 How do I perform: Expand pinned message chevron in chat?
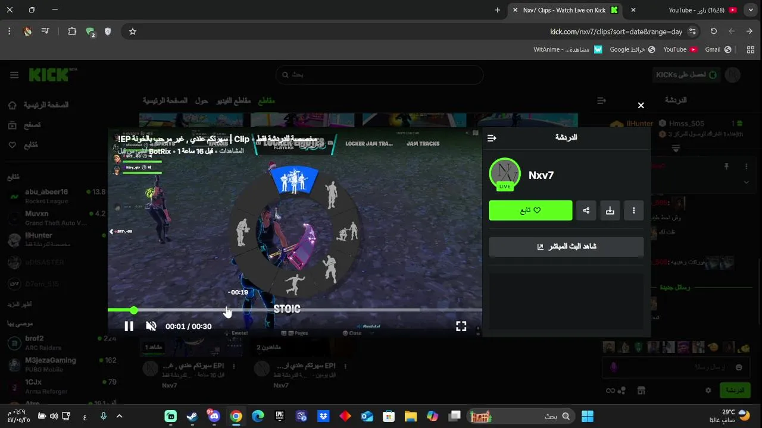pos(747,182)
